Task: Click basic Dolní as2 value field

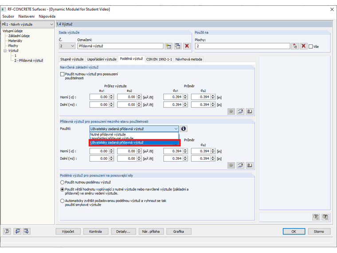Action: 127,105
